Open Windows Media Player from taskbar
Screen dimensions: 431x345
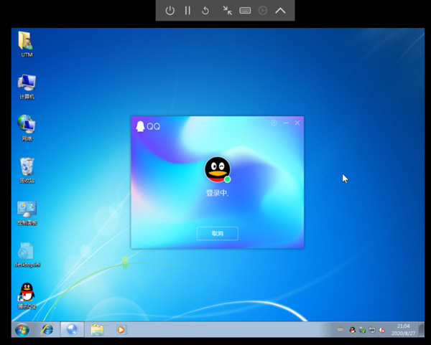click(121, 329)
